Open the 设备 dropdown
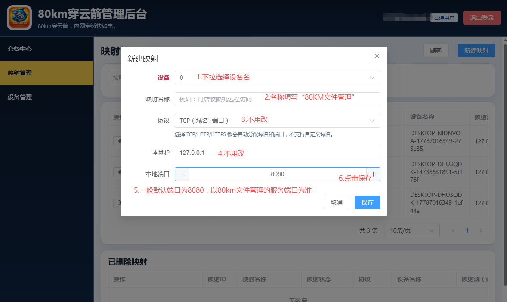507x302 pixels. click(278, 78)
